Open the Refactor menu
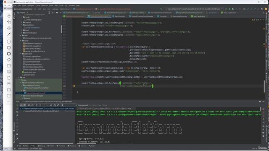Screen dimensions: 269x151 (45, 5)
